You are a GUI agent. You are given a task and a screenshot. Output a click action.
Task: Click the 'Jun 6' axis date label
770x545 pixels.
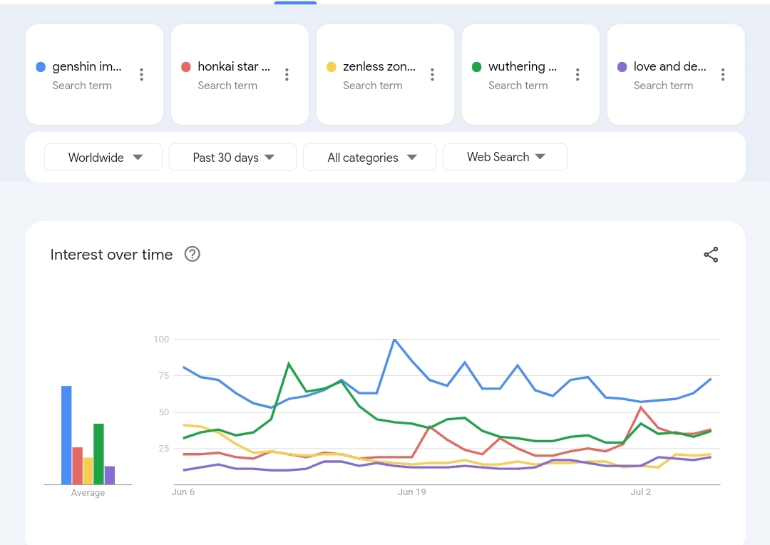tap(183, 492)
